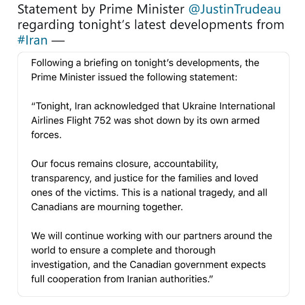Click the line 'Our focus remains closure, accountability,'
305x305 pixels.
tap(125, 164)
